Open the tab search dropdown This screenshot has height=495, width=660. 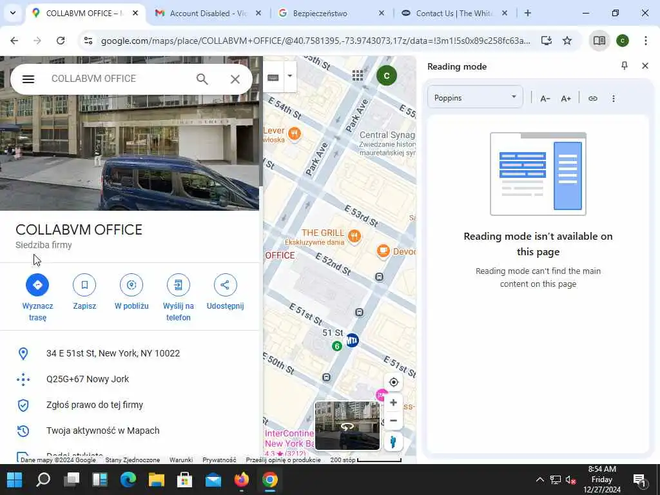click(x=13, y=13)
